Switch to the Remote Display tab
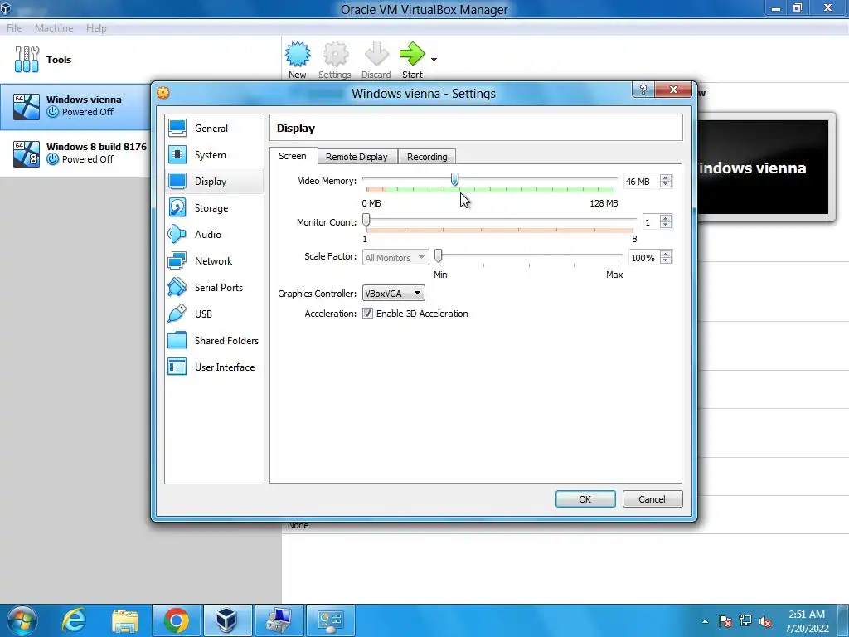The image size is (849, 637). [x=357, y=157]
